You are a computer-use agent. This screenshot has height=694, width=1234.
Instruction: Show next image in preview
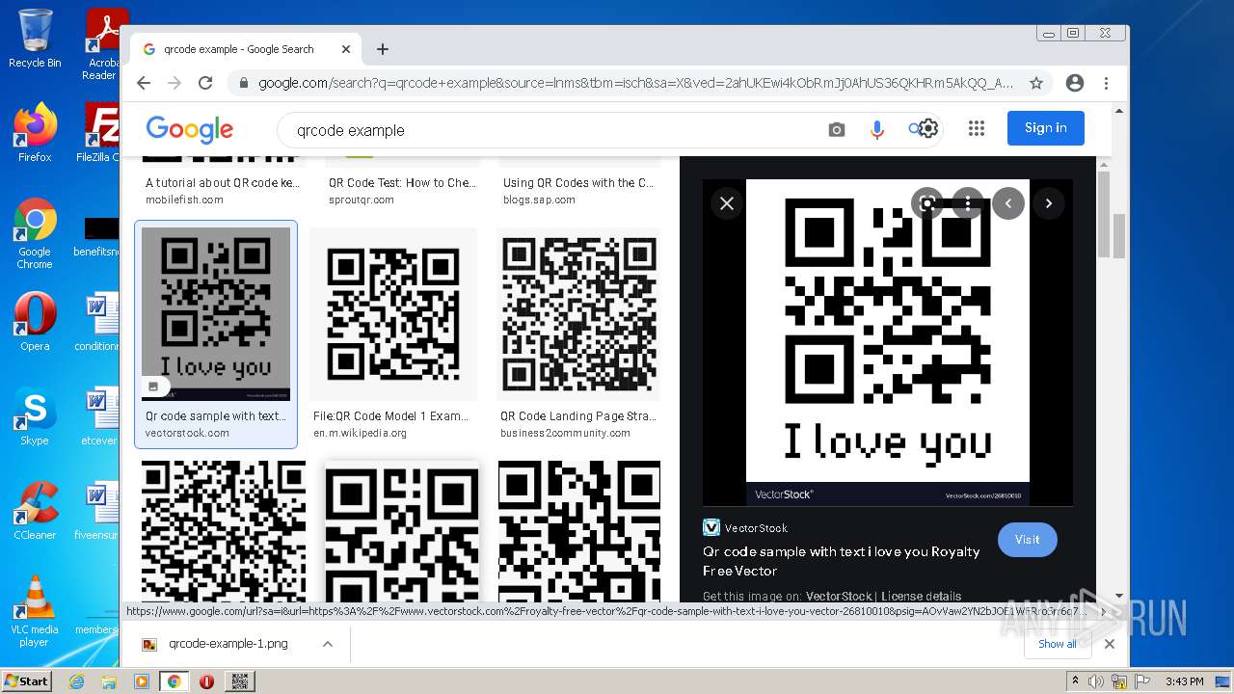(1049, 203)
